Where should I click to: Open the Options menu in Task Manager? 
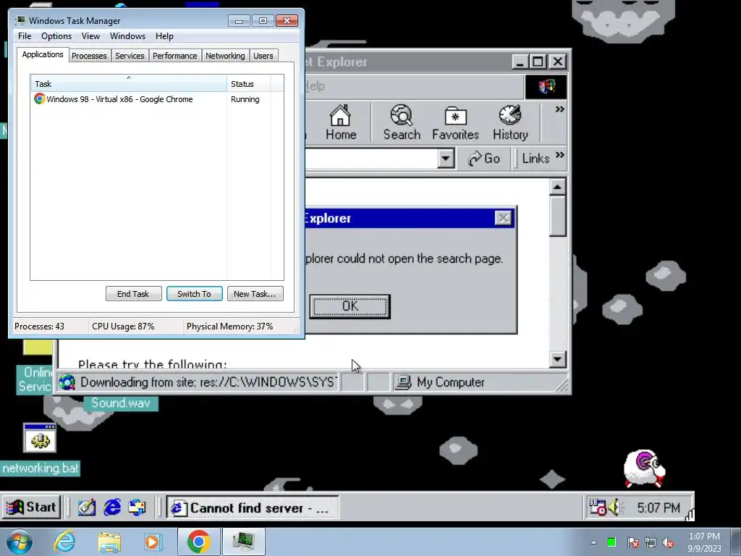pos(56,36)
